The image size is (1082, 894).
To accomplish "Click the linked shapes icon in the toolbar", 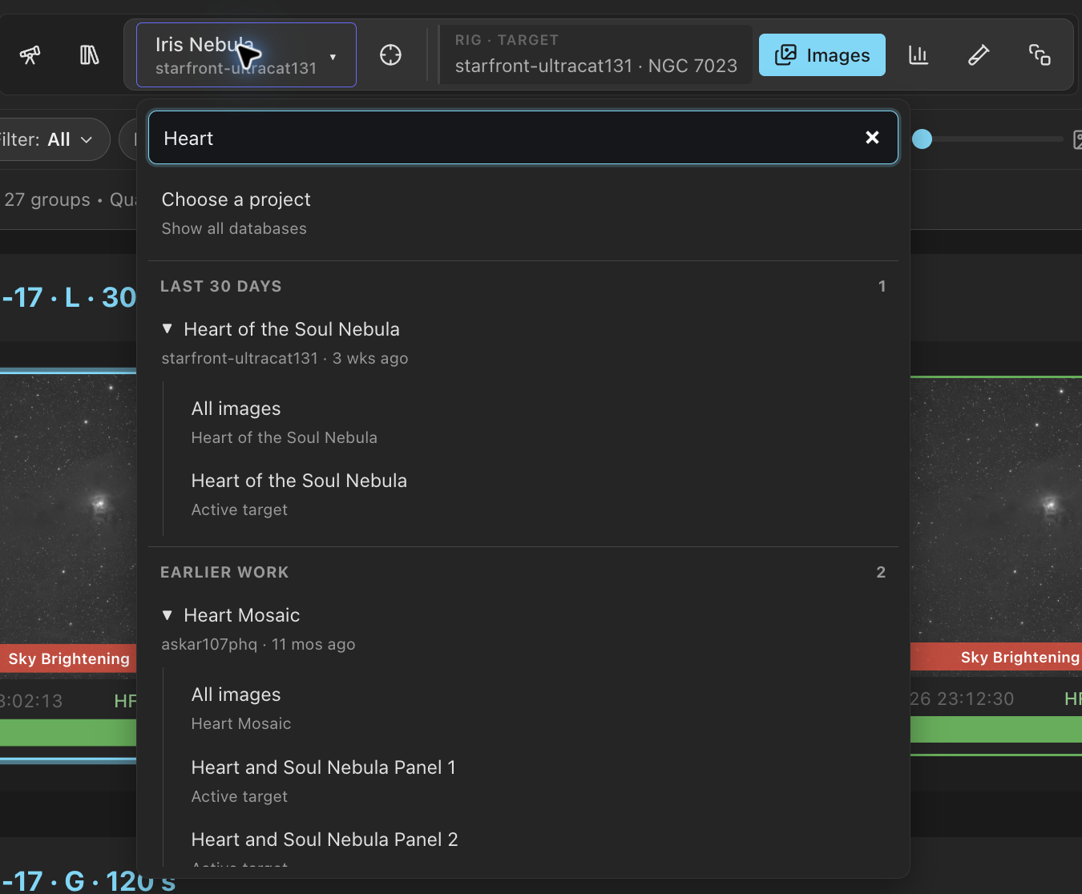I will (1040, 55).
